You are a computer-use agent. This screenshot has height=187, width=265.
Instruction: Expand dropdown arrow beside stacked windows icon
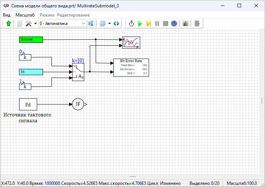tap(110, 24)
